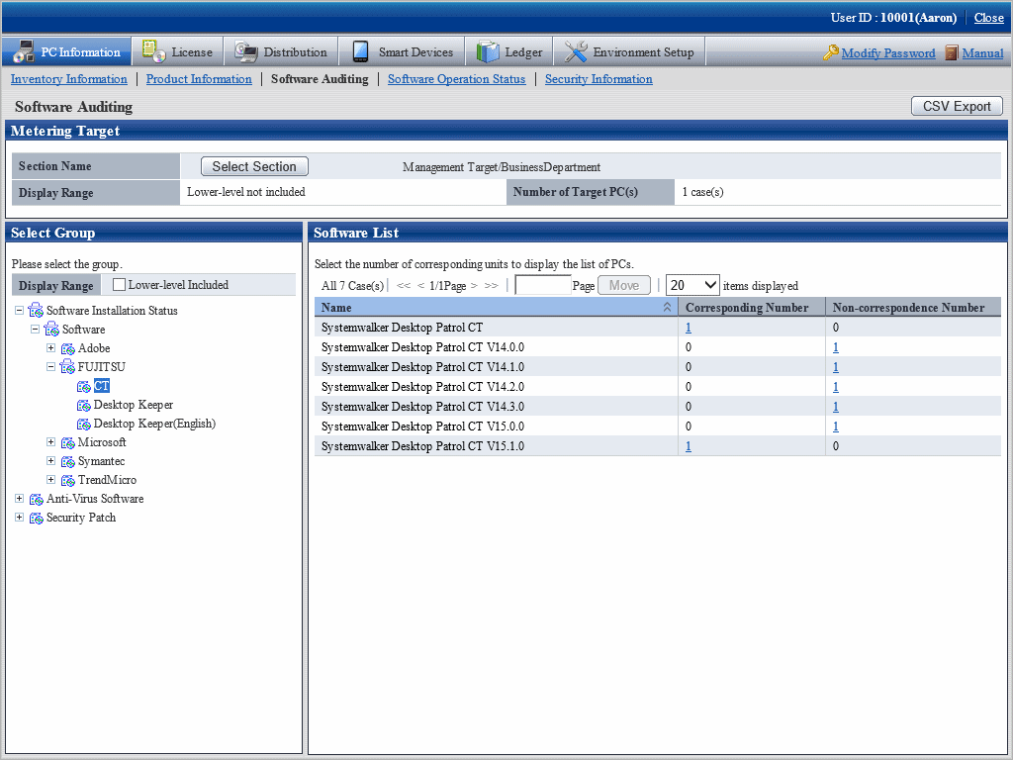This screenshot has height=760, width=1013.
Task: Click the Move page button
Action: coord(624,285)
